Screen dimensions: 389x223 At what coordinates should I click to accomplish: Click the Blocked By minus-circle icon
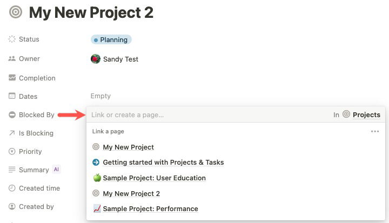tap(12, 115)
